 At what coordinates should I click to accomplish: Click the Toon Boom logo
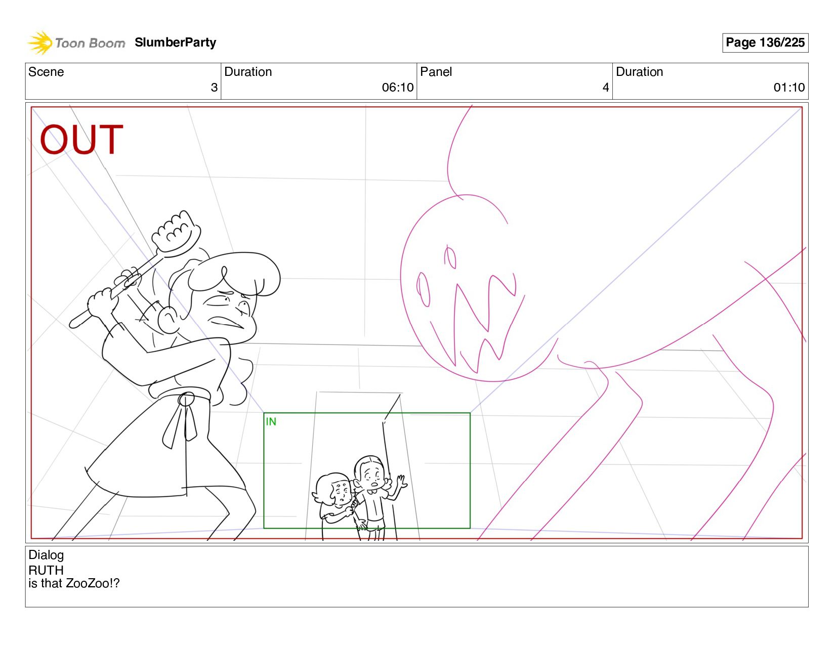[76, 43]
